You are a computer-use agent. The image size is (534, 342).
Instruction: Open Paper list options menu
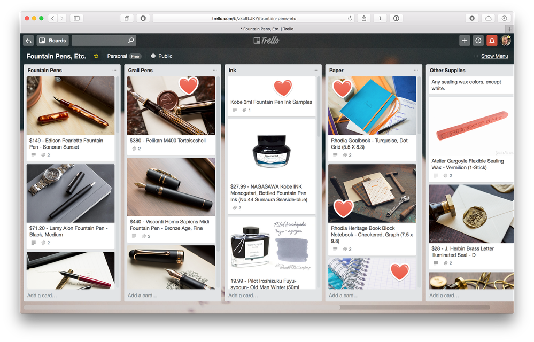pyautogui.click(x=416, y=71)
